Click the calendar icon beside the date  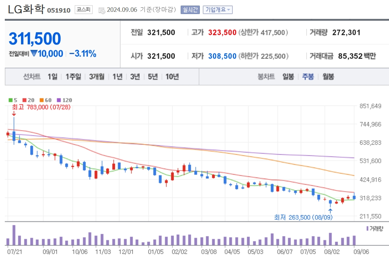coord(102,10)
